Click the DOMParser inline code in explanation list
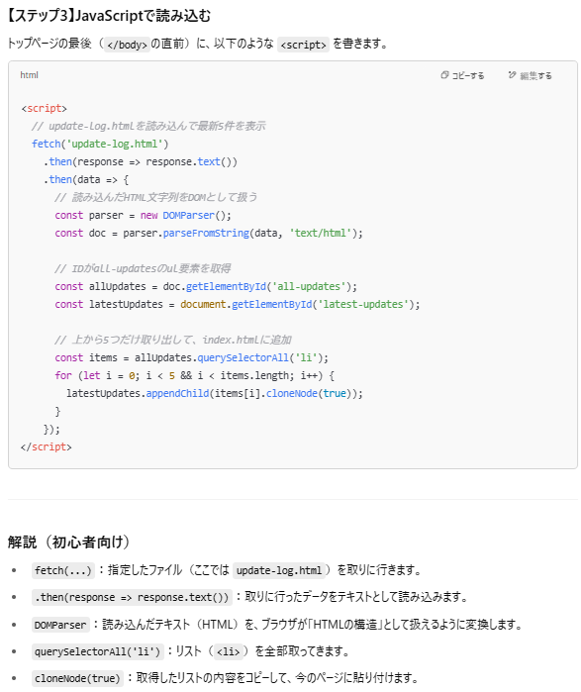This screenshot has width=581, height=692. point(60,625)
